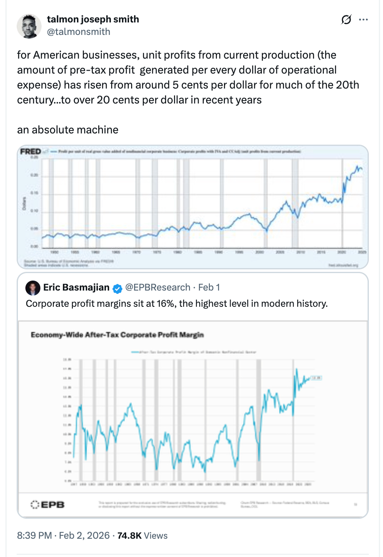This screenshot has width=383, height=557.
Task: Click the EPB logo below the bottom chart
Action: (48, 505)
